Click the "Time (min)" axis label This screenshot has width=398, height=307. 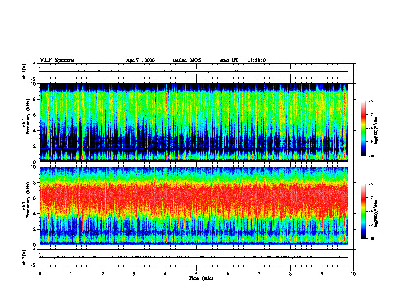point(201,278)
